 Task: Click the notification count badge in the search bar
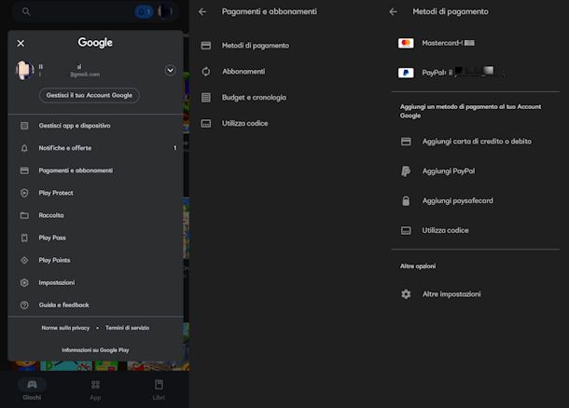(x=144, y=12)
